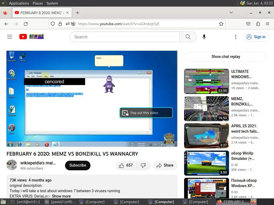
Task: Pop out this video
Action: pos(146,113)
